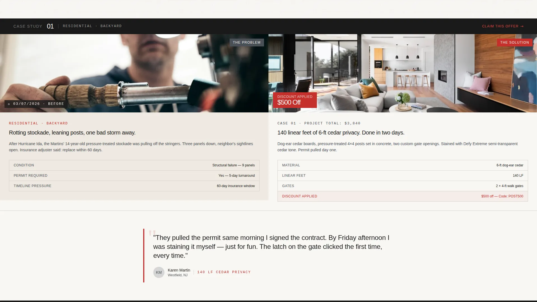Screen dimensions: 537x302
Task: Click the small calendar icon beside 03/07/2026
Action: (9, 104)
